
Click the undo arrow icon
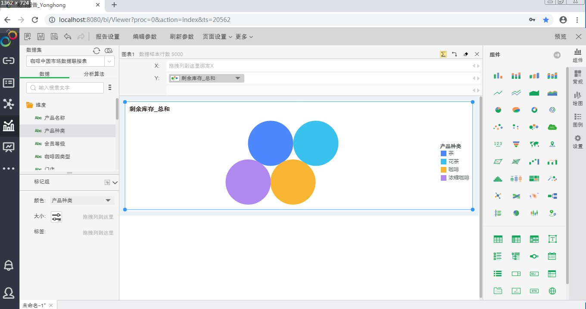click(x=68, y=36)
